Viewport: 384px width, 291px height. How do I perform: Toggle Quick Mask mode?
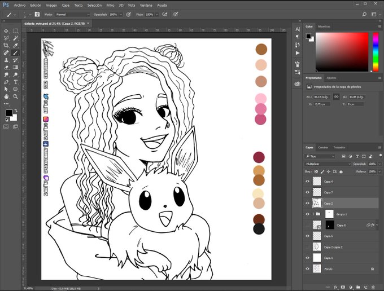click(6, 126)
